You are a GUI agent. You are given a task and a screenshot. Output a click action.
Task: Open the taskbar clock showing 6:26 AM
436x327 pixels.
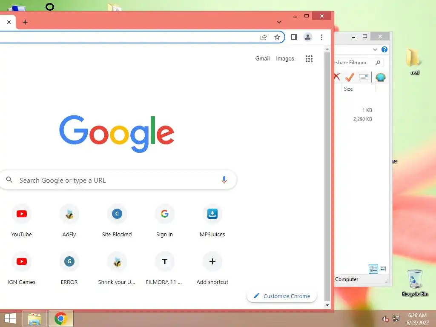[x=417, y=319]
